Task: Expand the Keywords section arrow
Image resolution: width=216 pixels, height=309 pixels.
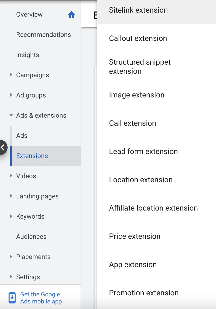Action: pyautogui.click(x=11, y=216)
